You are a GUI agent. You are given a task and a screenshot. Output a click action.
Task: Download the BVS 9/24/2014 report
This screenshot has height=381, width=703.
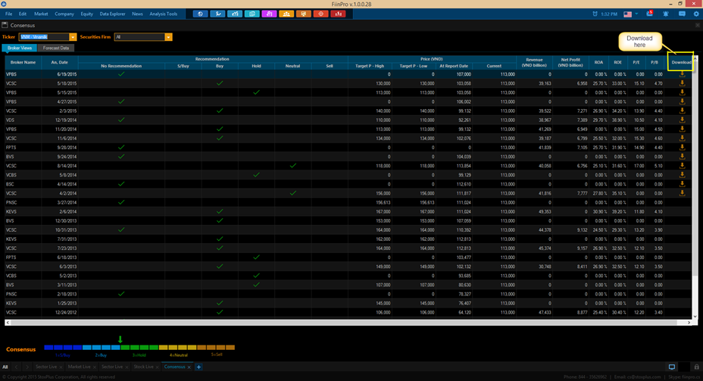(682, 157)
